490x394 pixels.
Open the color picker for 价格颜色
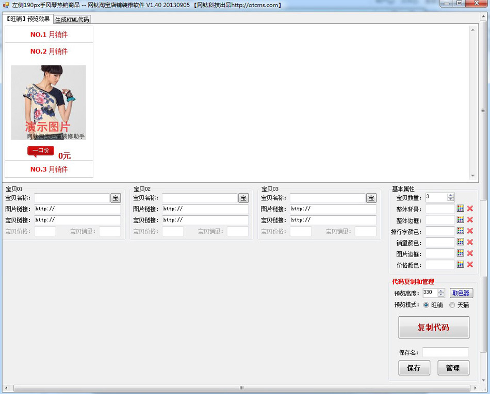(x=459, y=265)
